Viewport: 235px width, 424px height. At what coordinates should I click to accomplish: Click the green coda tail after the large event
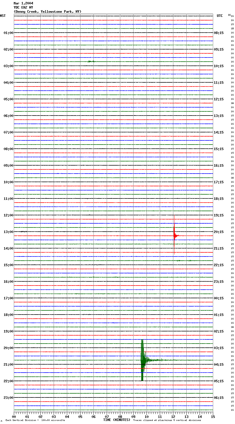click(x=166, y=360)
